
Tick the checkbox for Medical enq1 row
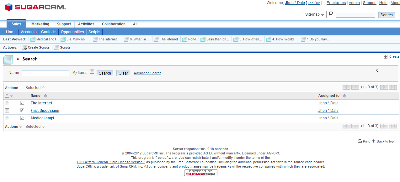(x=7, y=118)
